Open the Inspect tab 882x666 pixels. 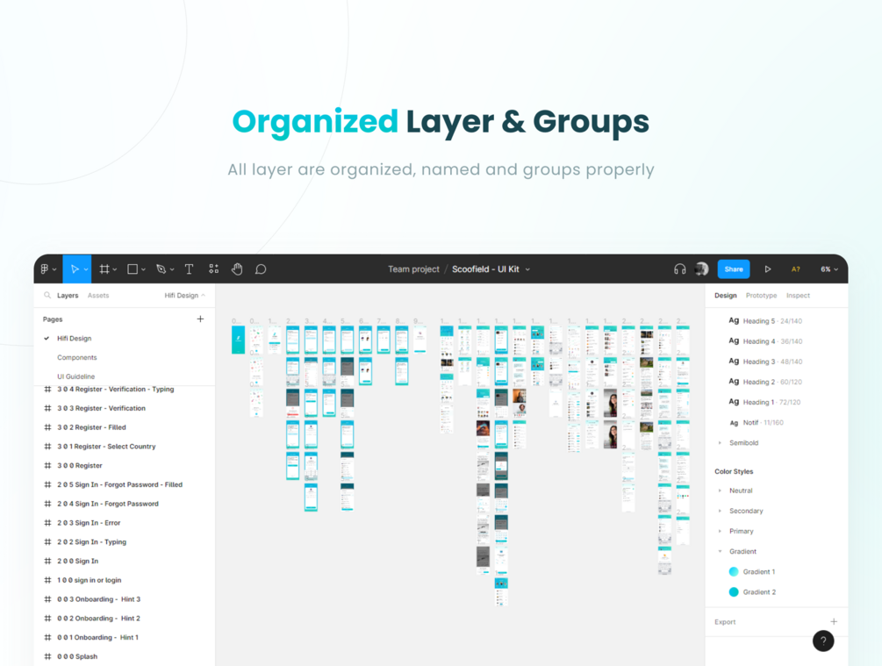[x=798, y=296]
